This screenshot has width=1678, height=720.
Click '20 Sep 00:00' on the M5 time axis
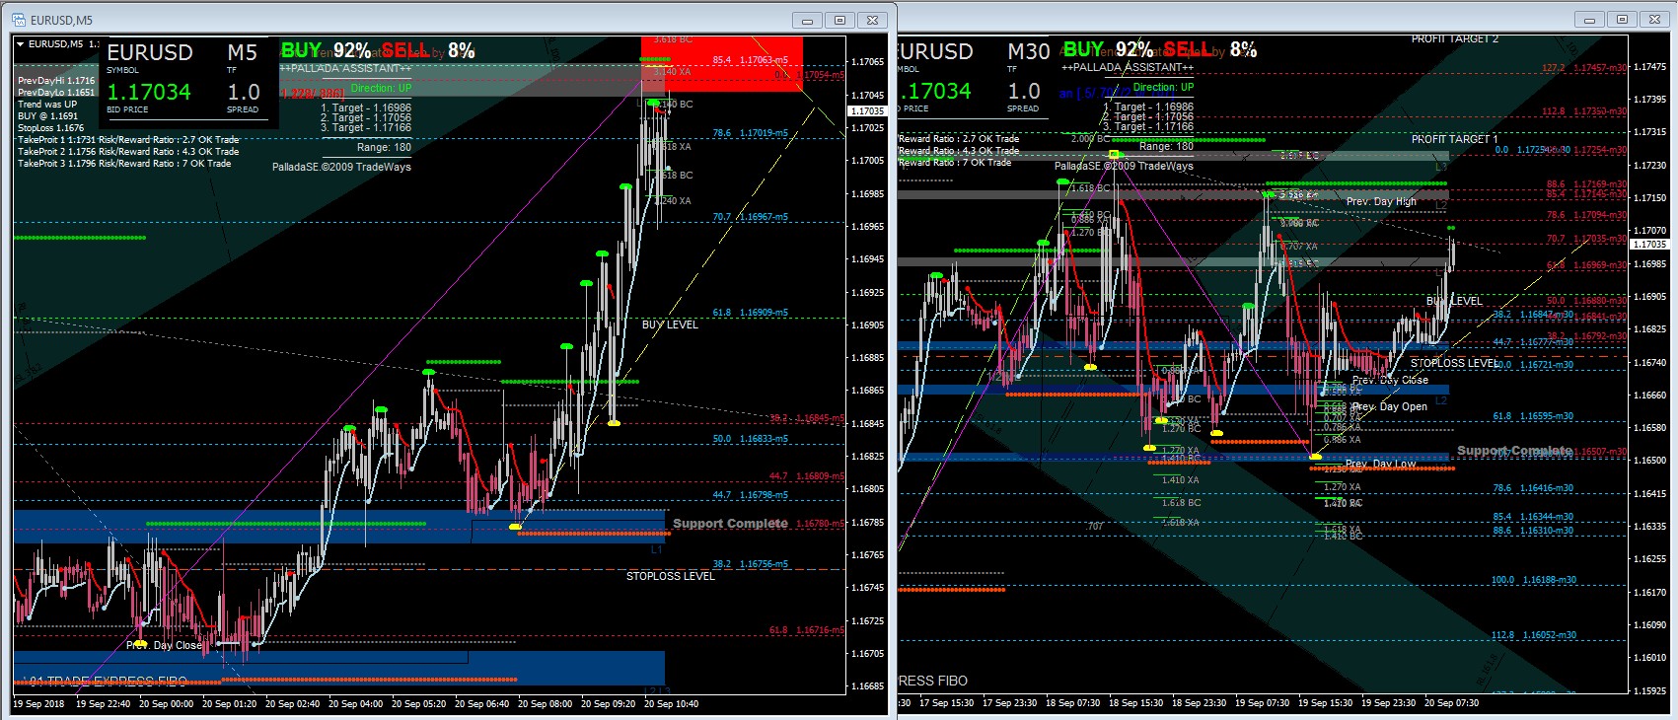pyautogui.click(x=166, y=704)
